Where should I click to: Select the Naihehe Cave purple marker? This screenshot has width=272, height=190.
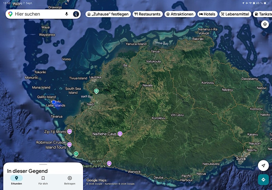[120, 134]
